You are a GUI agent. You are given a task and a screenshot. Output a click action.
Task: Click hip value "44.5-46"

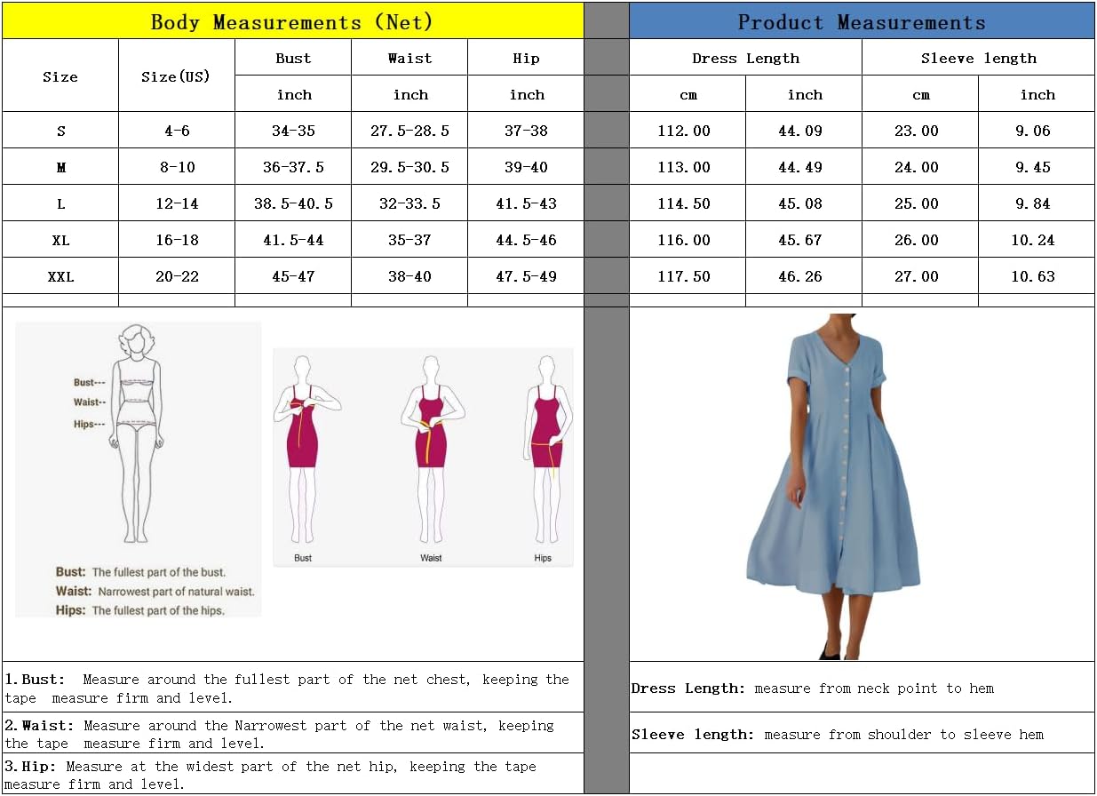point(526,240)
